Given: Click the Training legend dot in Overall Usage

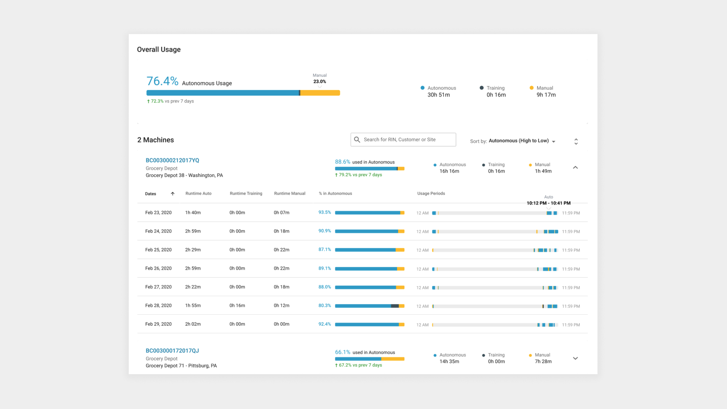Looking at the screenshot, I should coord(481,88).
